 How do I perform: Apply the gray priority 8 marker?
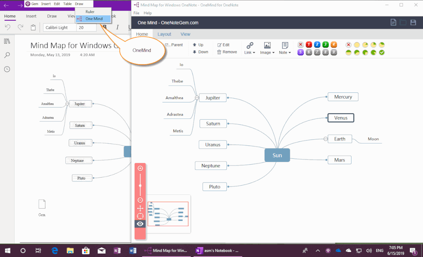(326, 52)
